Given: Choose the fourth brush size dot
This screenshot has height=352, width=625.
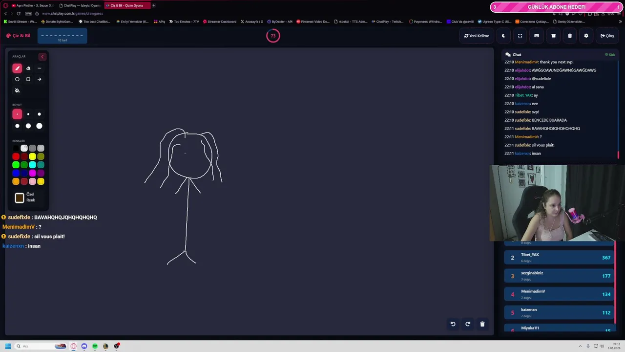Looking at the screenshot, I should pyautogui.click(x=17, y=126).
